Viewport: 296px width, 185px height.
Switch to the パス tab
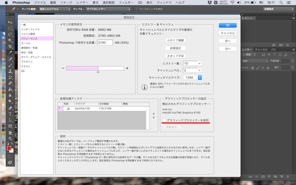click(x=273, y=50)
